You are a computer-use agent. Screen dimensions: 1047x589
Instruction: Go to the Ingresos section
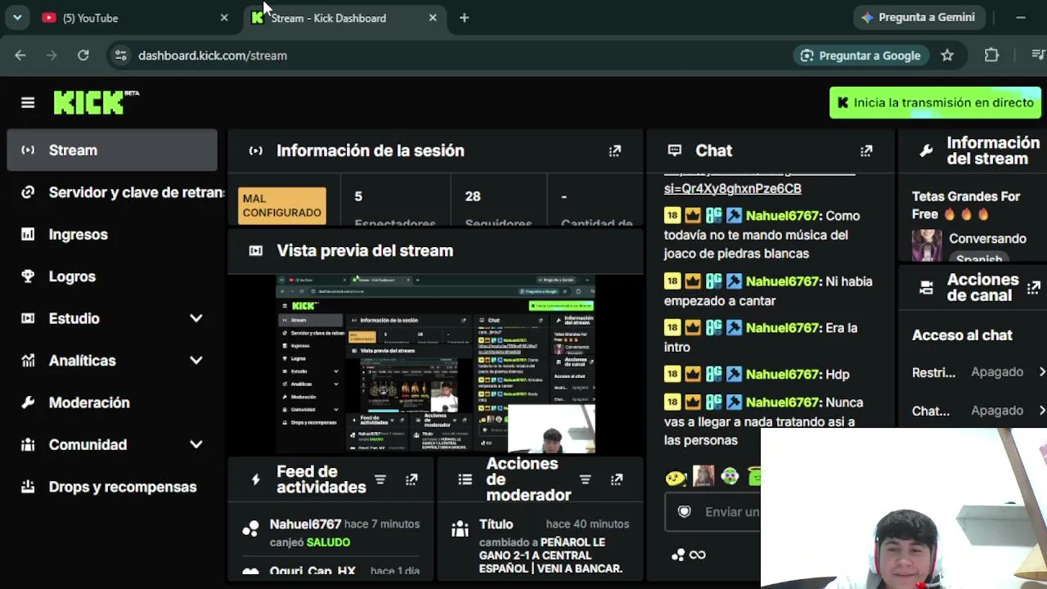point(112,235)
